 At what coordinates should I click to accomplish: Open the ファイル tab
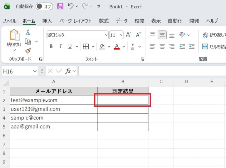(9, 21)
